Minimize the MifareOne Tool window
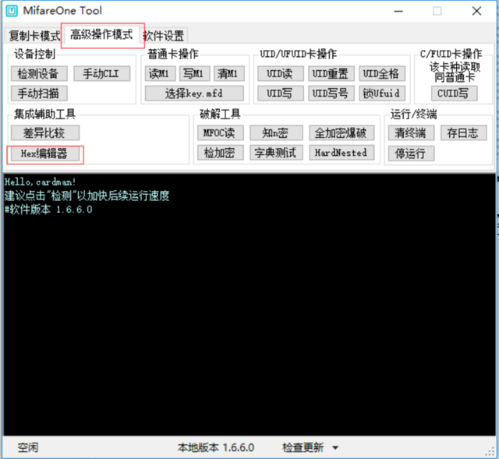499x459 pixels. (x=398, y=12)
